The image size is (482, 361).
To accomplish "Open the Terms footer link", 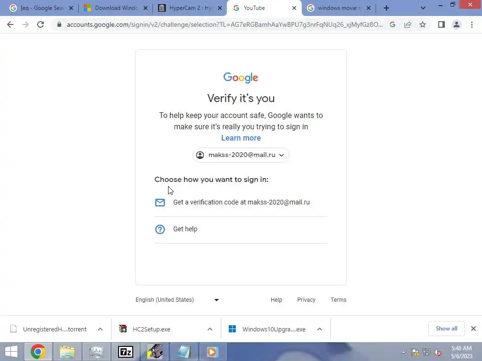I will 338,300.
